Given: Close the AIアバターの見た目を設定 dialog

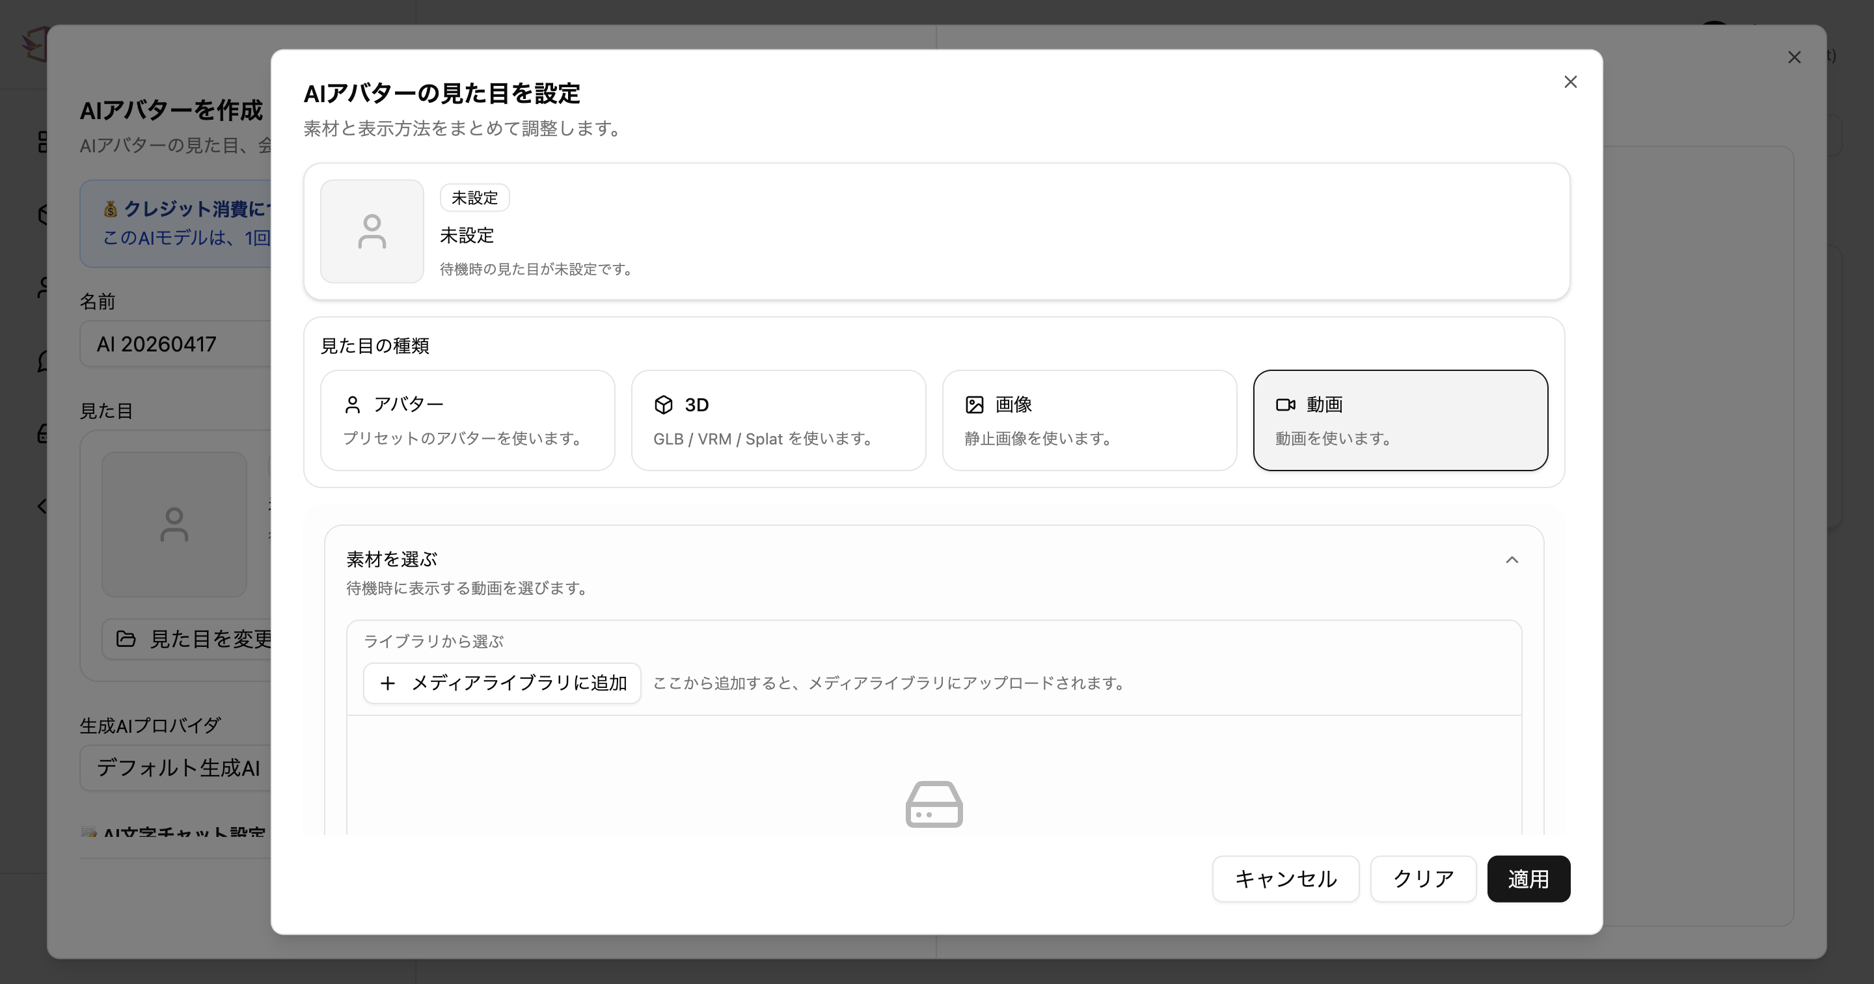Looking at the screenshot, I should tap(1571, 82).
